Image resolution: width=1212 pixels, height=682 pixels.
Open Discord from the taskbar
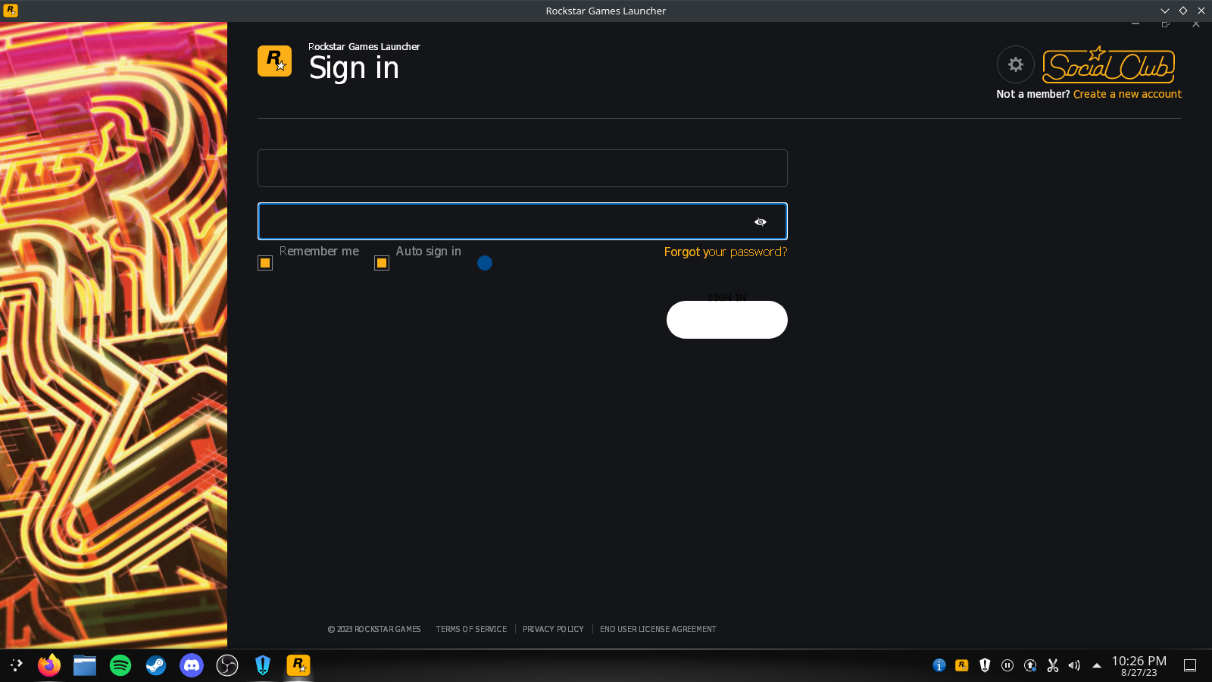click(192, 665)
